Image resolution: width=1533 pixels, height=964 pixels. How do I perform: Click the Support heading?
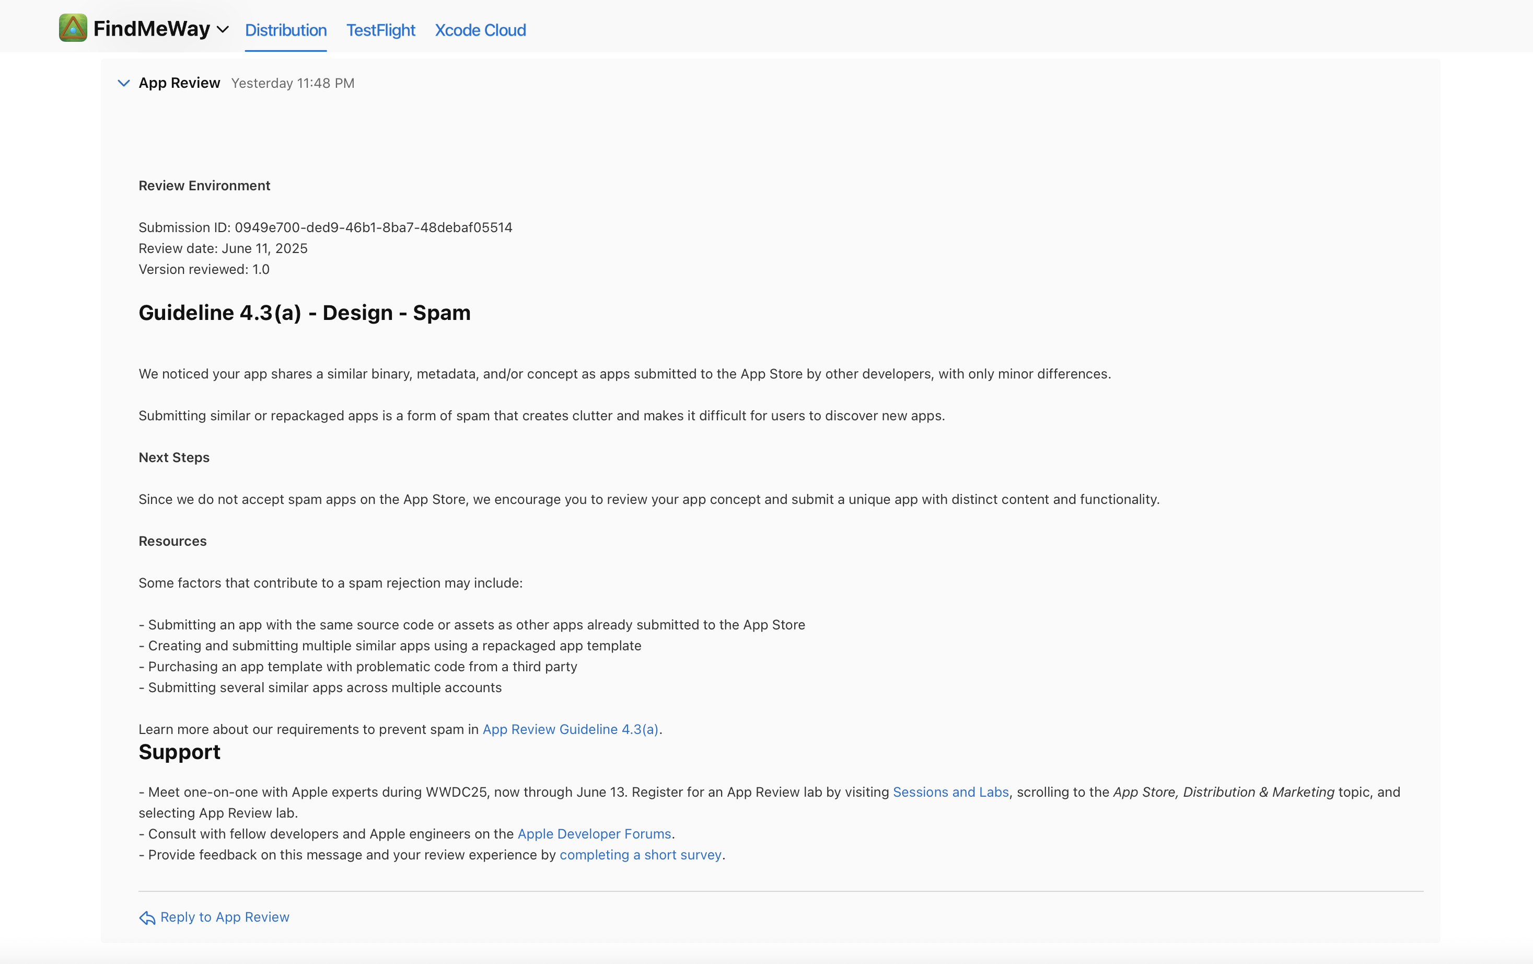(180, 752)
